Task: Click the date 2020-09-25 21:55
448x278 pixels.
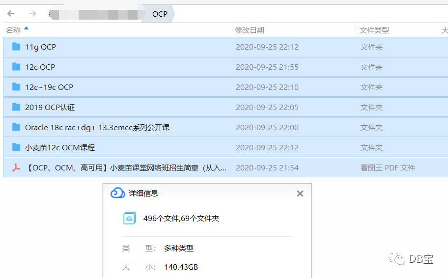Action: coord(267,67)
